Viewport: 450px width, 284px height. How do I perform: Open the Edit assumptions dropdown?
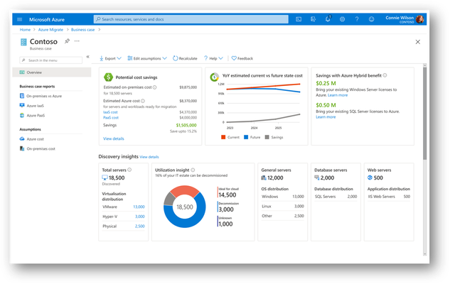[x=147, y=58]
